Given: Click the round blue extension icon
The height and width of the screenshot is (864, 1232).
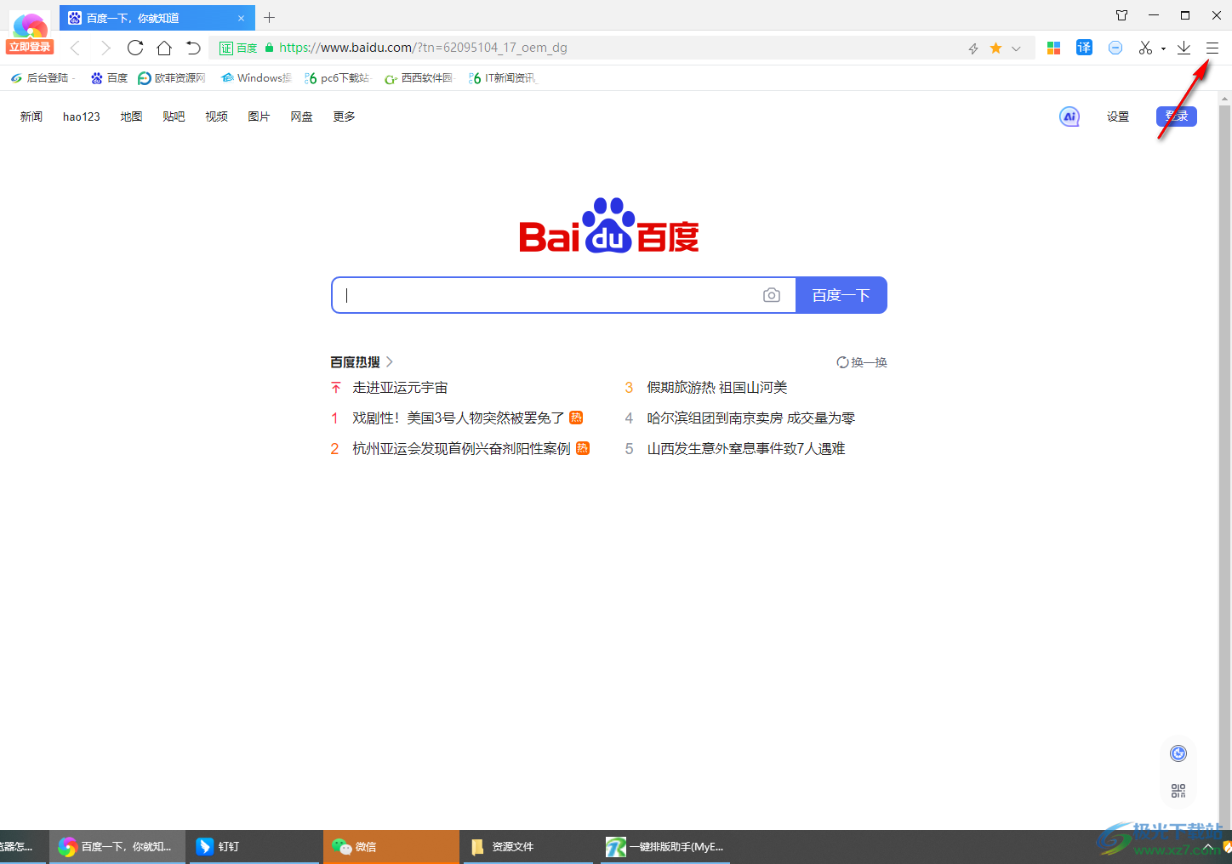Looking at the screenshot, I should coord(1115,48).
